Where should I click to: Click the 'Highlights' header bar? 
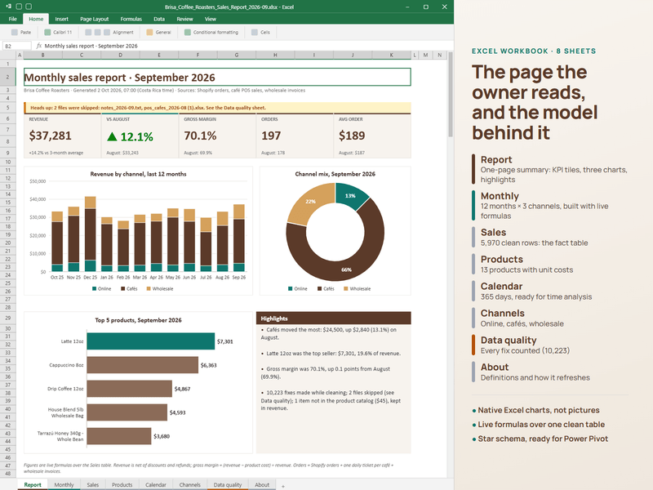pyautogui.click(x=334, y=318)
